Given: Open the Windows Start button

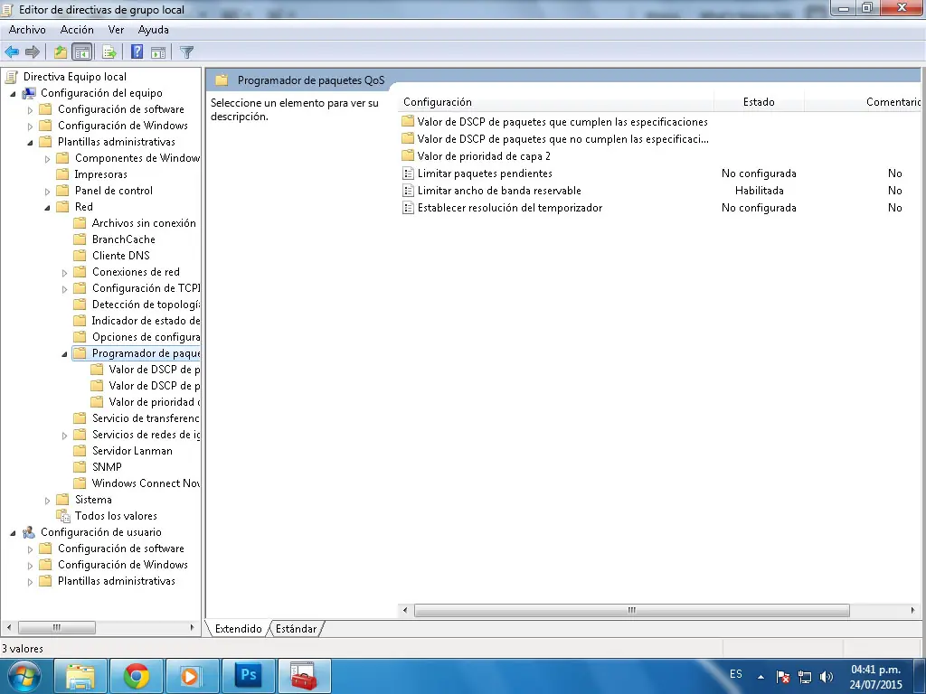Looking at the screenshot, I should point(24,676).
